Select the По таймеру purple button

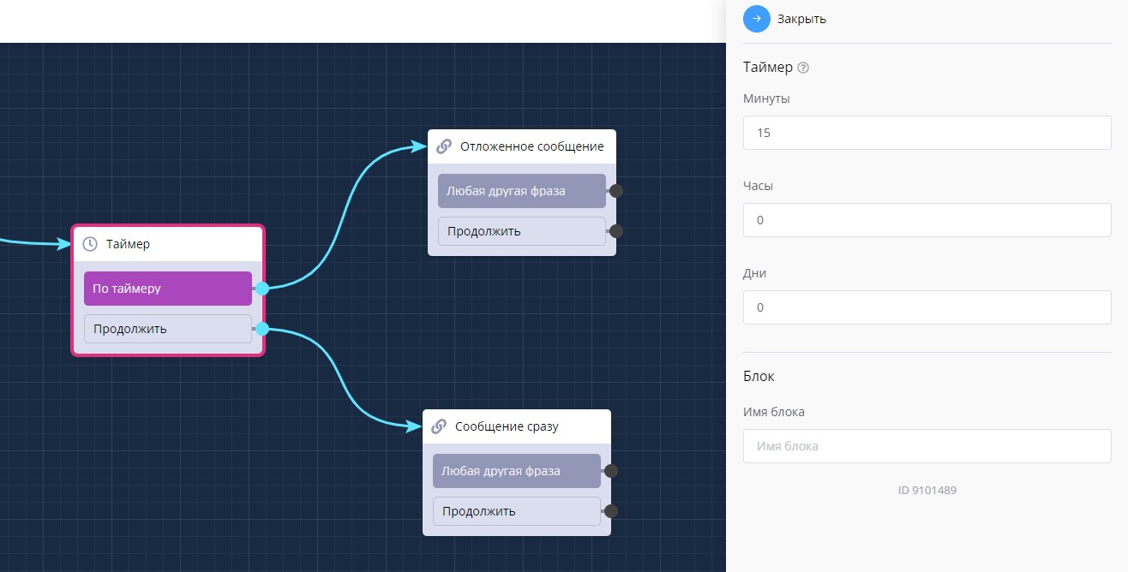pos(168,289)
